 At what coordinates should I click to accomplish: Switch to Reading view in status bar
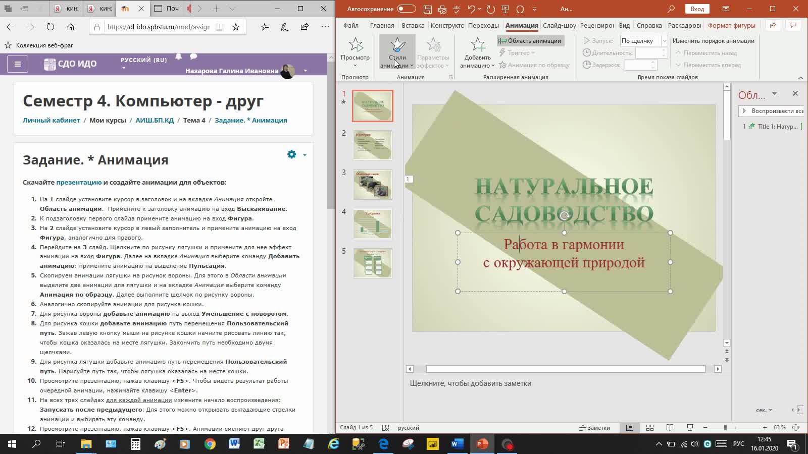pyautogui.click(x=670, y=428)
